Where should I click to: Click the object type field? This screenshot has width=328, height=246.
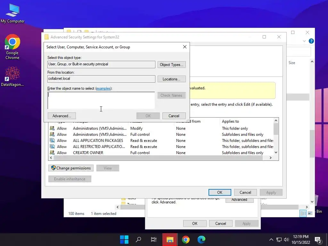pyautogui.click(x=101, y=64)
